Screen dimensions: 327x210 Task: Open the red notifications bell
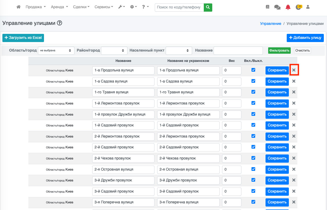[288, 7]
